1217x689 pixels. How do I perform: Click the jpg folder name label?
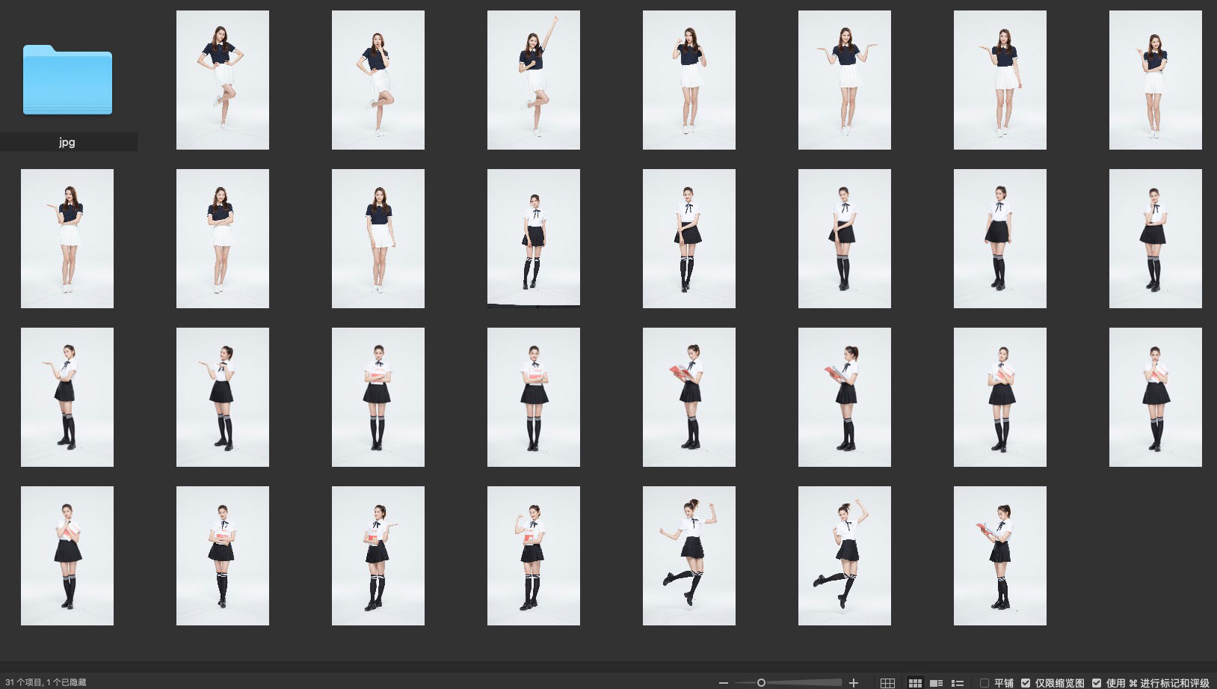point(67,142)
